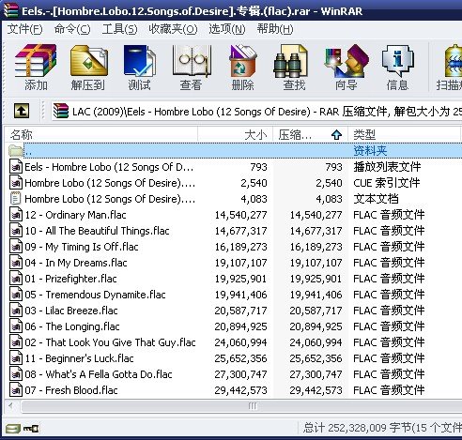The height and width of the screenshot is (440, 462).
Task: Open the 工具(S) menu
Action: 119,29
